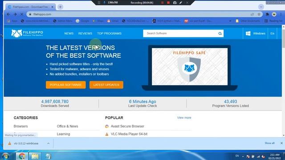Open the Apps bookmarks shortcut
Screen dimensions: 285x160
point(12,21)
